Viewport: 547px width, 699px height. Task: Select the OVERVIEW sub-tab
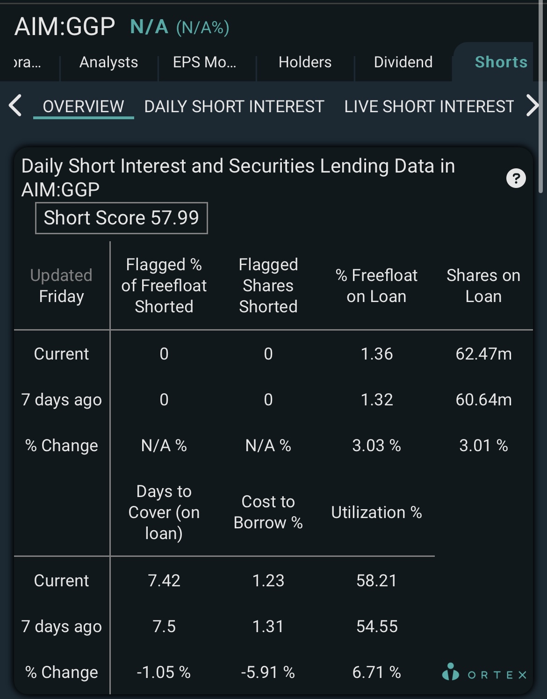(83, 107)
